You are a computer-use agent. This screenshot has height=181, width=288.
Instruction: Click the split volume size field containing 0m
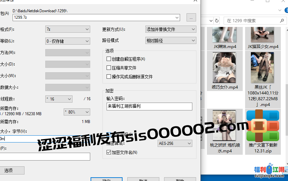(x=44, y=139)
